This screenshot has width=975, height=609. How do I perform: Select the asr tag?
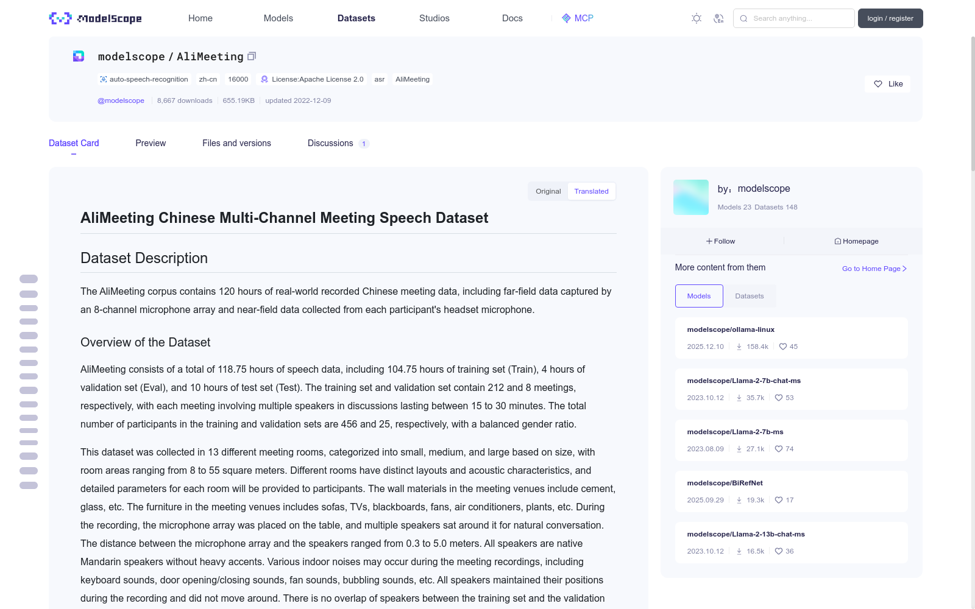coord(380,79)
